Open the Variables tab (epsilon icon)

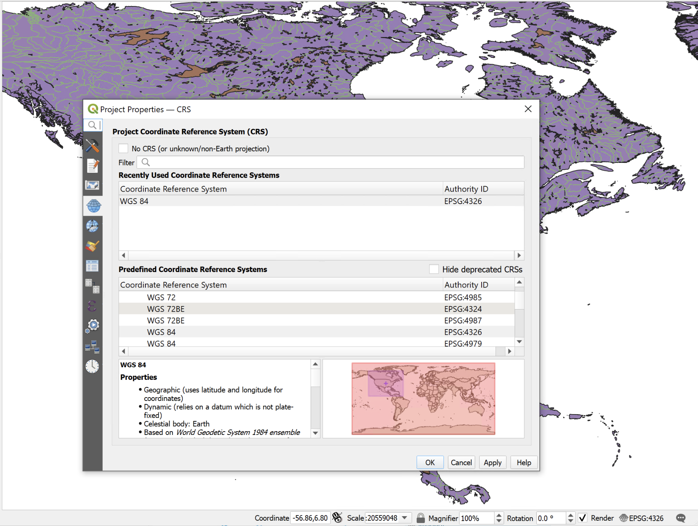coord(93,305)
